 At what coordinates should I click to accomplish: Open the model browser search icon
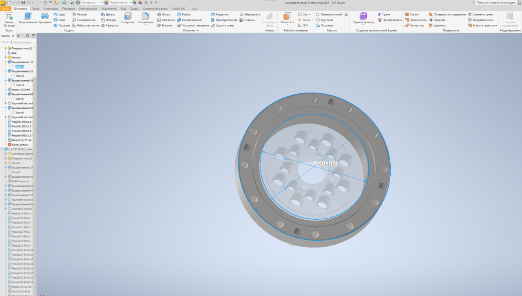[x=28, y=36]
